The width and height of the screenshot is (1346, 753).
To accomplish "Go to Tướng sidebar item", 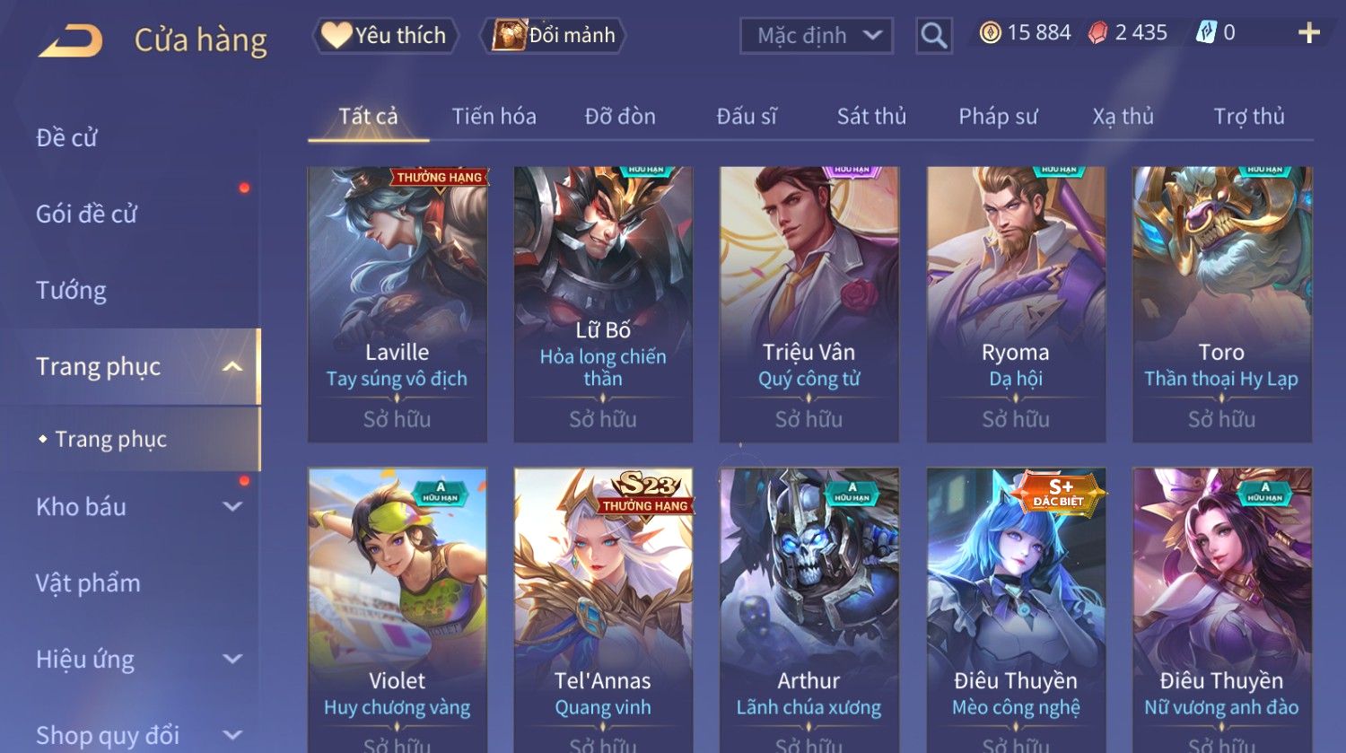I will coord(71,290).
